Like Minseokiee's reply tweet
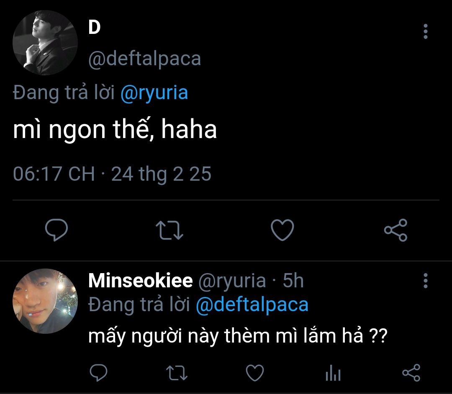This screenshot has width=452, height=394. [x=254, y=372]
